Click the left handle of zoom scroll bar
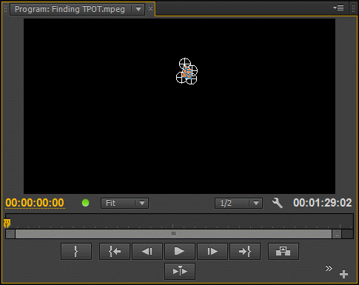The height and width of the screenshot is (285, 359). [10, 234]
